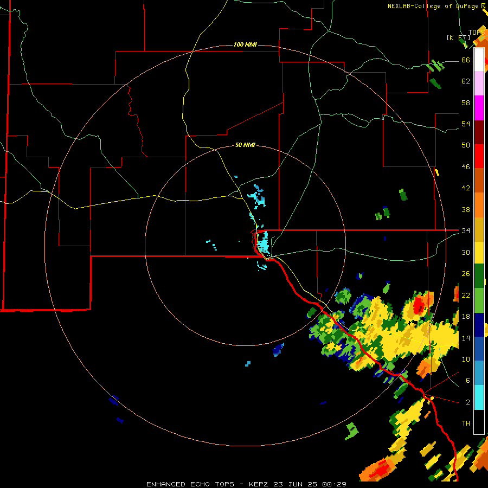Choose the dark orange legend color band

pos(479,180)
